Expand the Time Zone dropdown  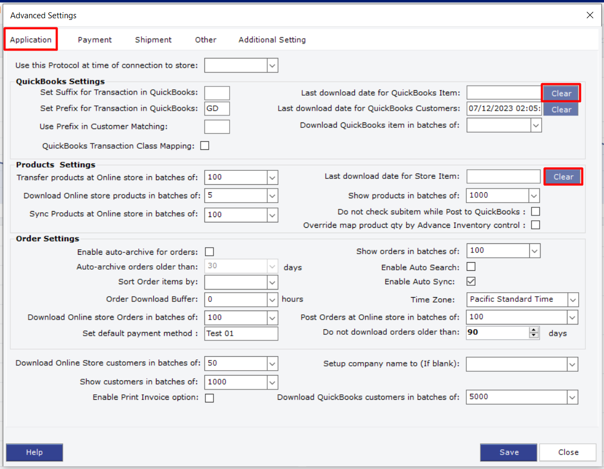[x=573, y=300]
